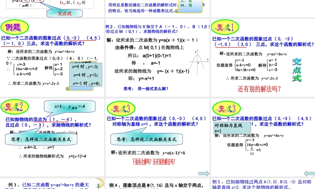Image resolution: width=315 pixels, height=189 pixels.
Task: Click the 变式2 oval badge
Action: click(15, 107)
